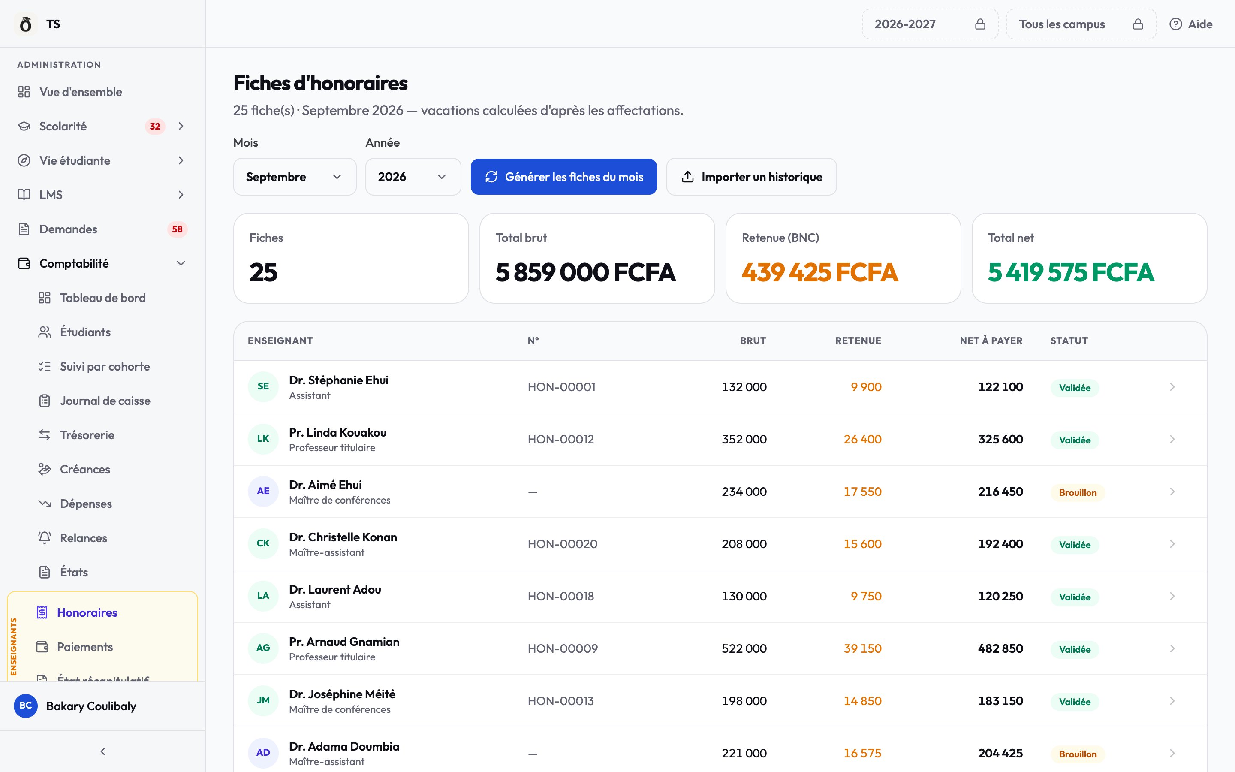Click the locked Tous les campus selector

coord(1081,24)
